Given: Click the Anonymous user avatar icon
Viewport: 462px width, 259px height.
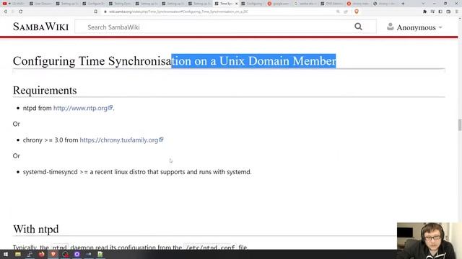Looking at the screenshot, I should click(390, 27).
